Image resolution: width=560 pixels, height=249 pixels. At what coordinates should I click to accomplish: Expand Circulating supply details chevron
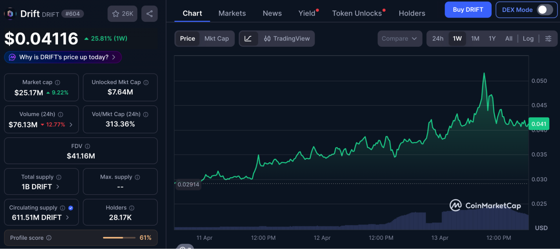tap(67, 217)
